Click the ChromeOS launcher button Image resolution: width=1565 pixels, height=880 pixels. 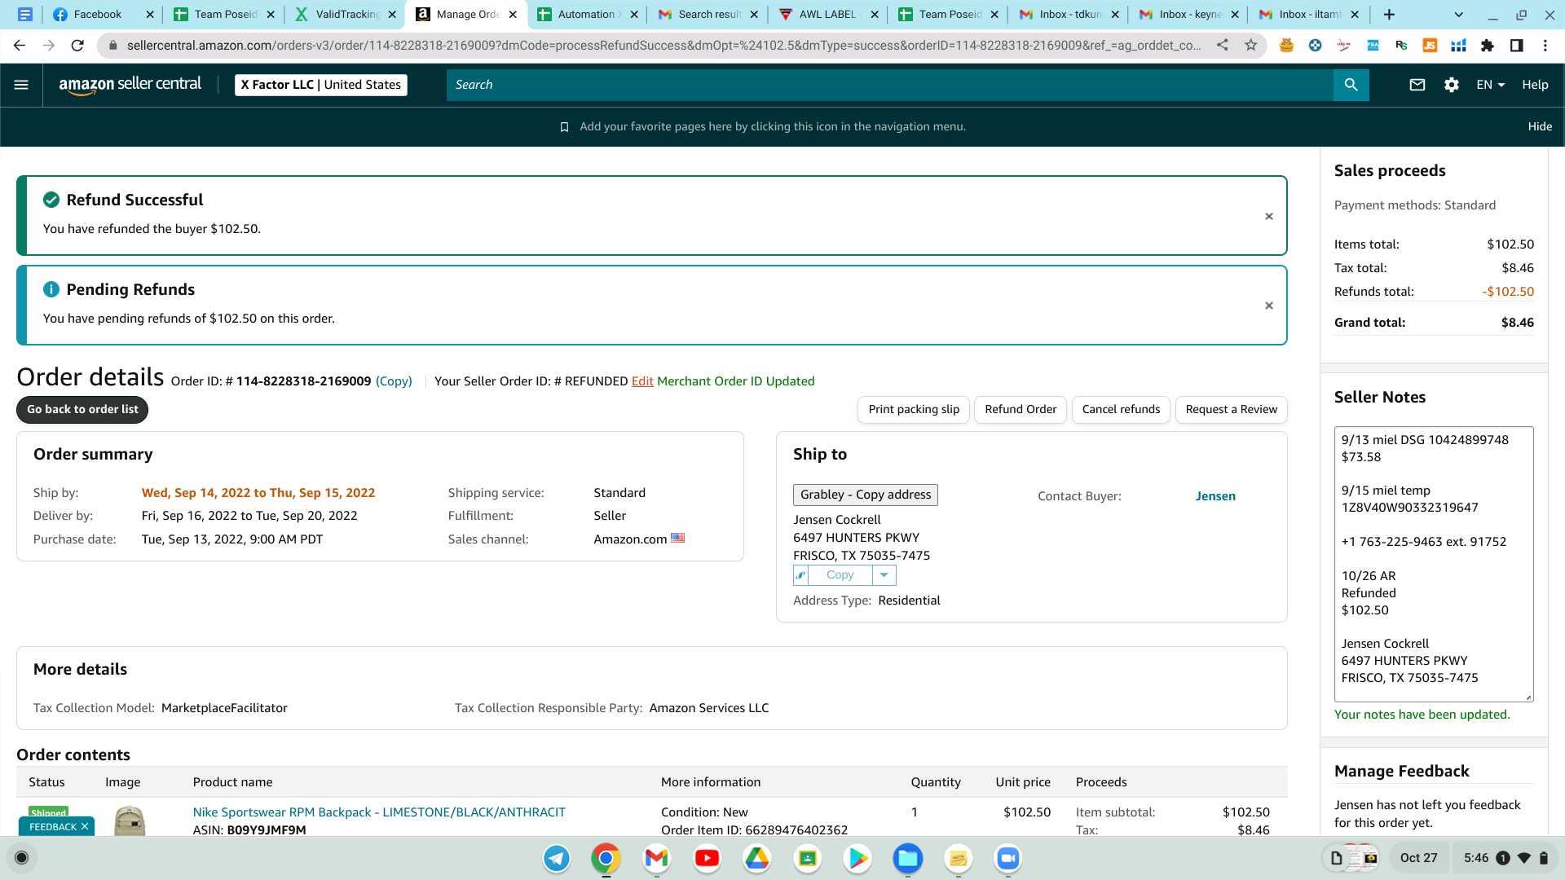pyautogui.click(x=22, y=858)
